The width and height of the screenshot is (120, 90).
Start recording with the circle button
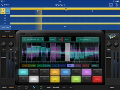[19, 87]
